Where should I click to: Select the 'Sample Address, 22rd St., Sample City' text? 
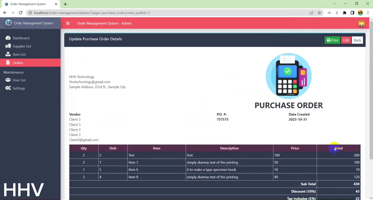tap(97, 87)
